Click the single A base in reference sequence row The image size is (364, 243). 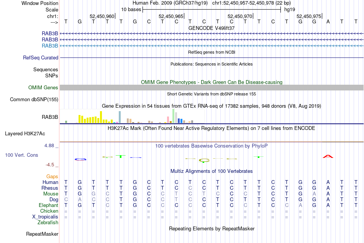pos(328,21)
